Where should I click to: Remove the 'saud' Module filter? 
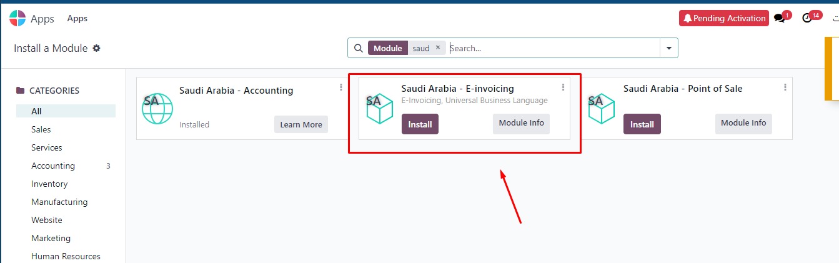click(438, 47)
